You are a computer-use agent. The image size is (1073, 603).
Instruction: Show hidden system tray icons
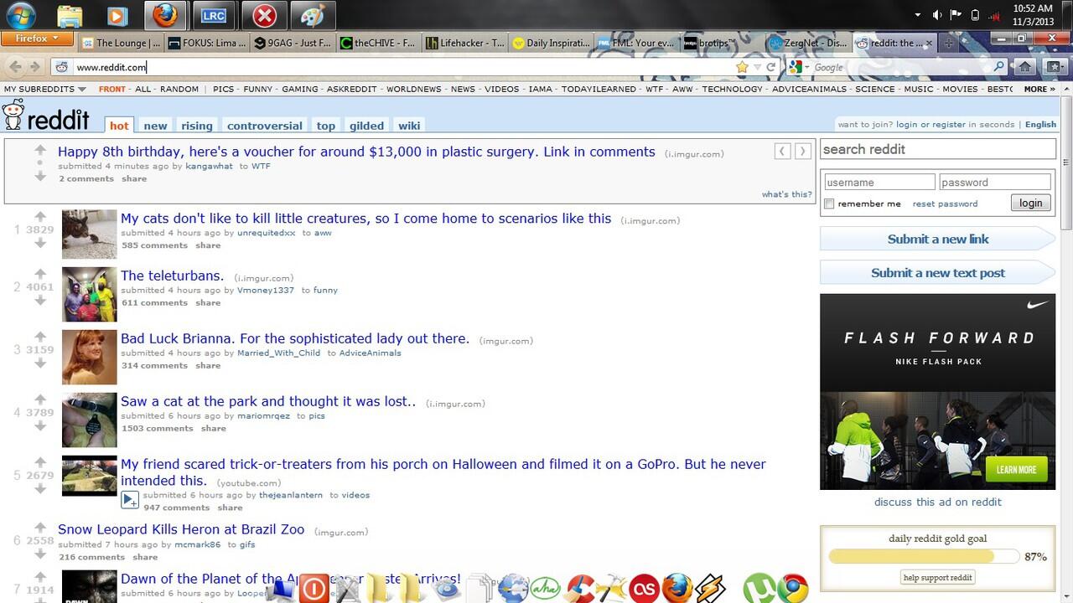click(x=917, y=15)
